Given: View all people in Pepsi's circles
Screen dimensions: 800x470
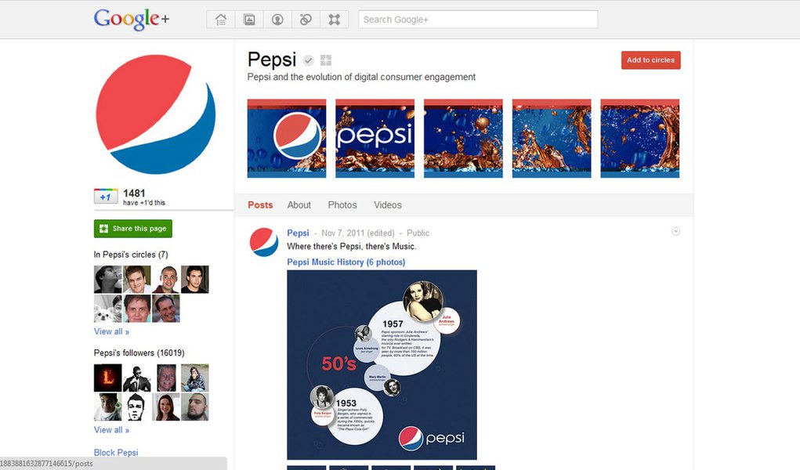Looking at the screenshot, I should (111, 331).
